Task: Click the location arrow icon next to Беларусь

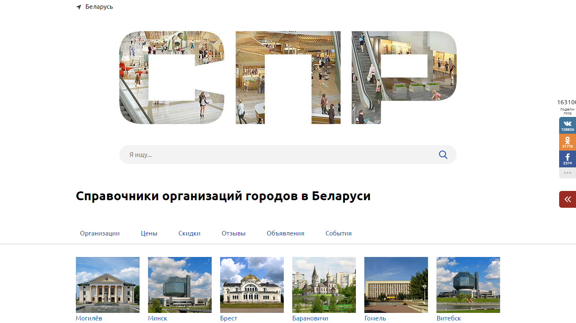Action: 78,7
